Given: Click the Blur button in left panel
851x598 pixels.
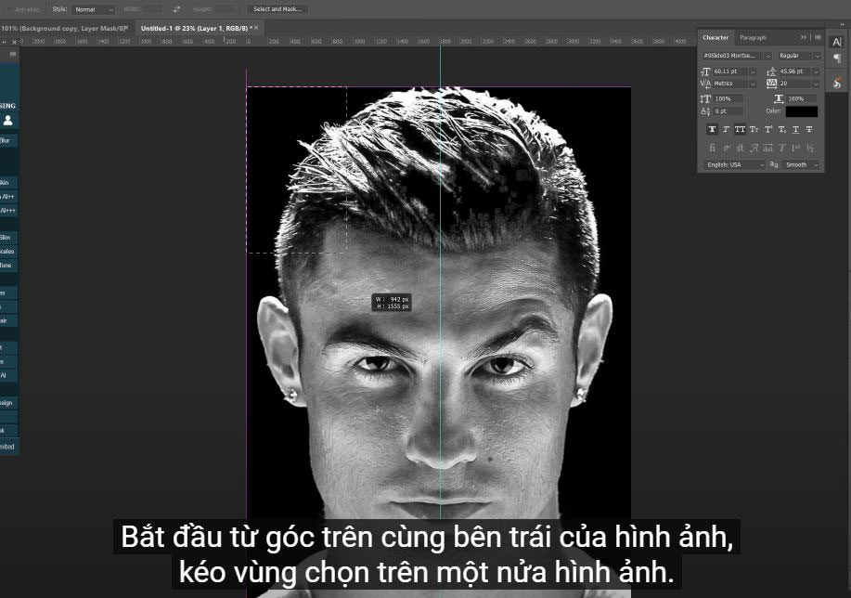Looking at the screenshot, I should pyautogui.click(x=6, y=140).
